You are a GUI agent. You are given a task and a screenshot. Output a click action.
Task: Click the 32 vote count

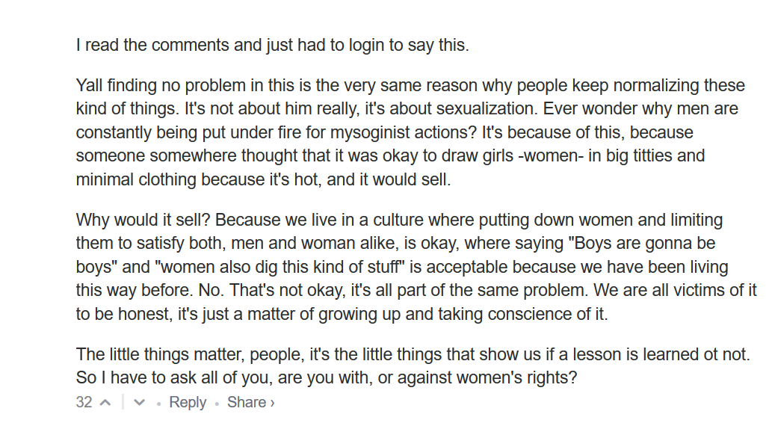pos(84,402)
